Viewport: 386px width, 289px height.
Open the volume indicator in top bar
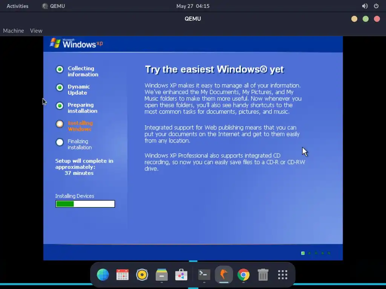click(x=365, y=6)
